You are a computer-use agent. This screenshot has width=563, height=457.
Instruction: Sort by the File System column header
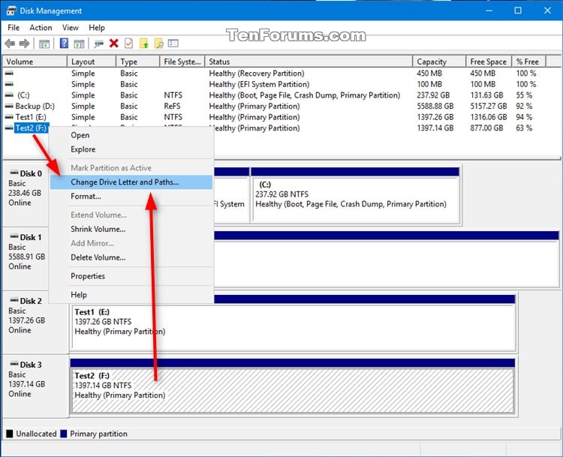[x=182, y=62]
